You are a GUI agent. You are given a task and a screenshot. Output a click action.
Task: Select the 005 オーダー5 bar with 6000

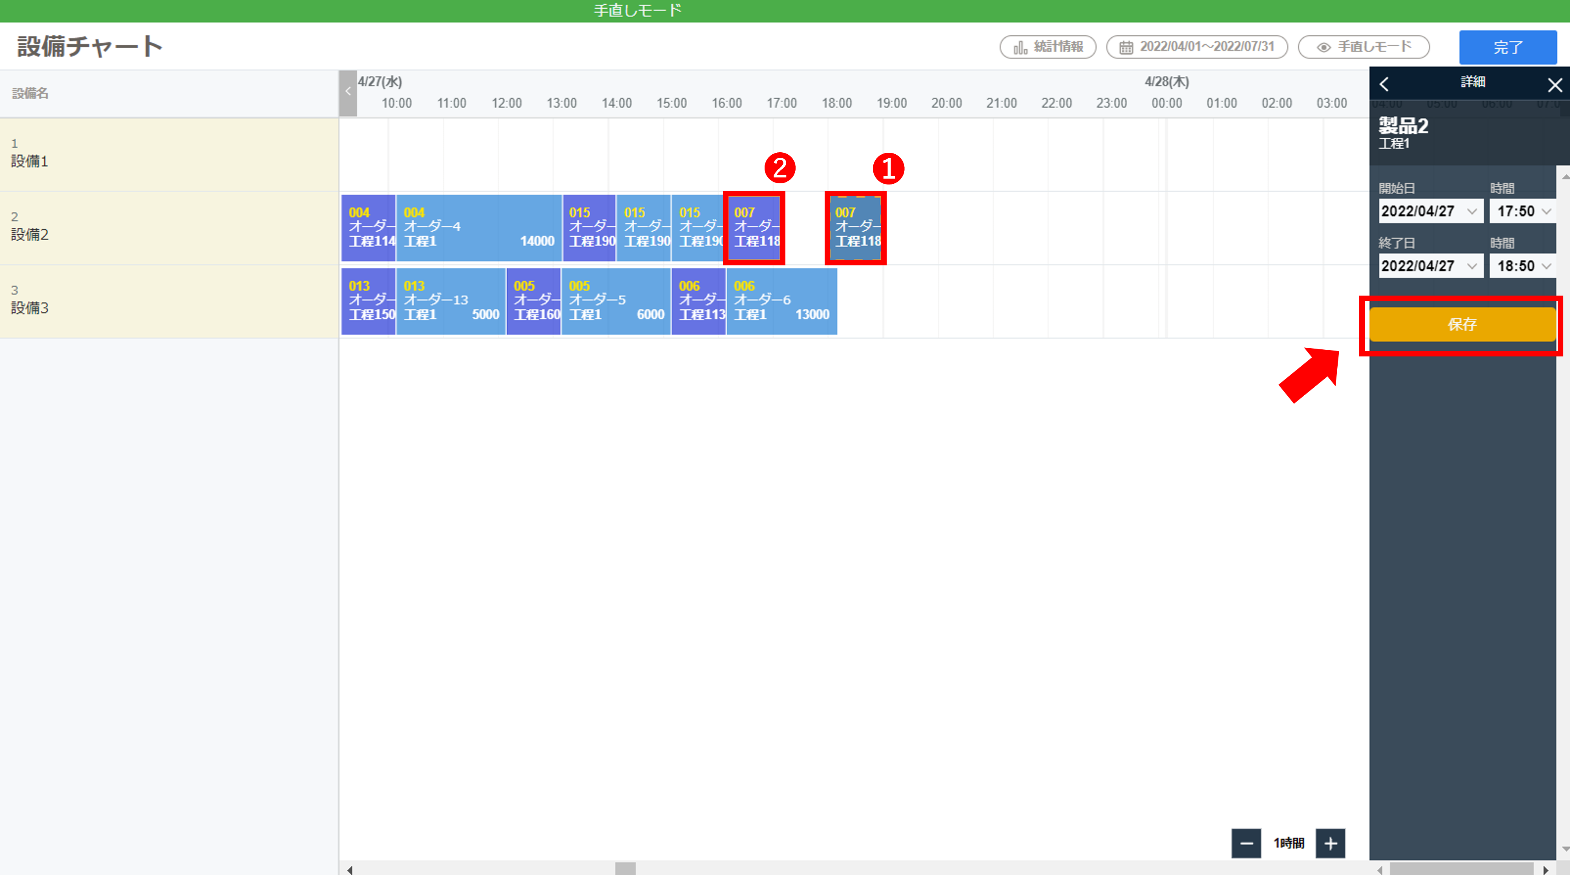(x=616, y=301)
